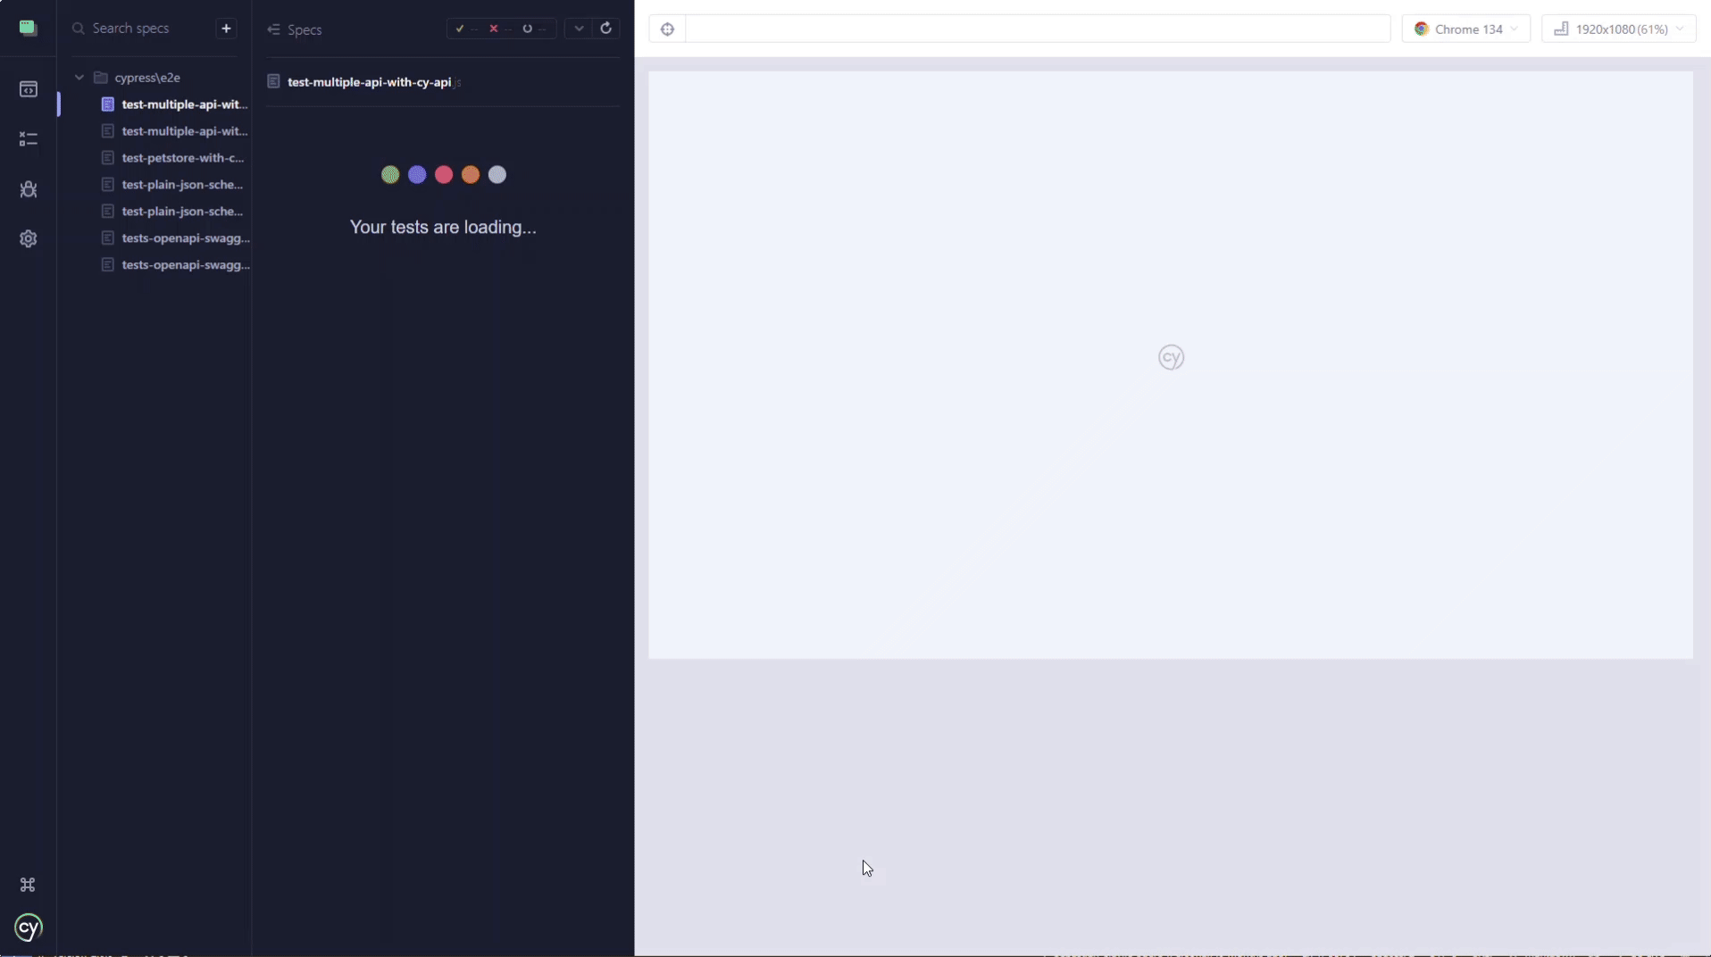Image resolution: width=1711 pixels, height=957 pixels.
Task: Collapse the cypress\e2e folder chevron
Action: coord(79,78)
